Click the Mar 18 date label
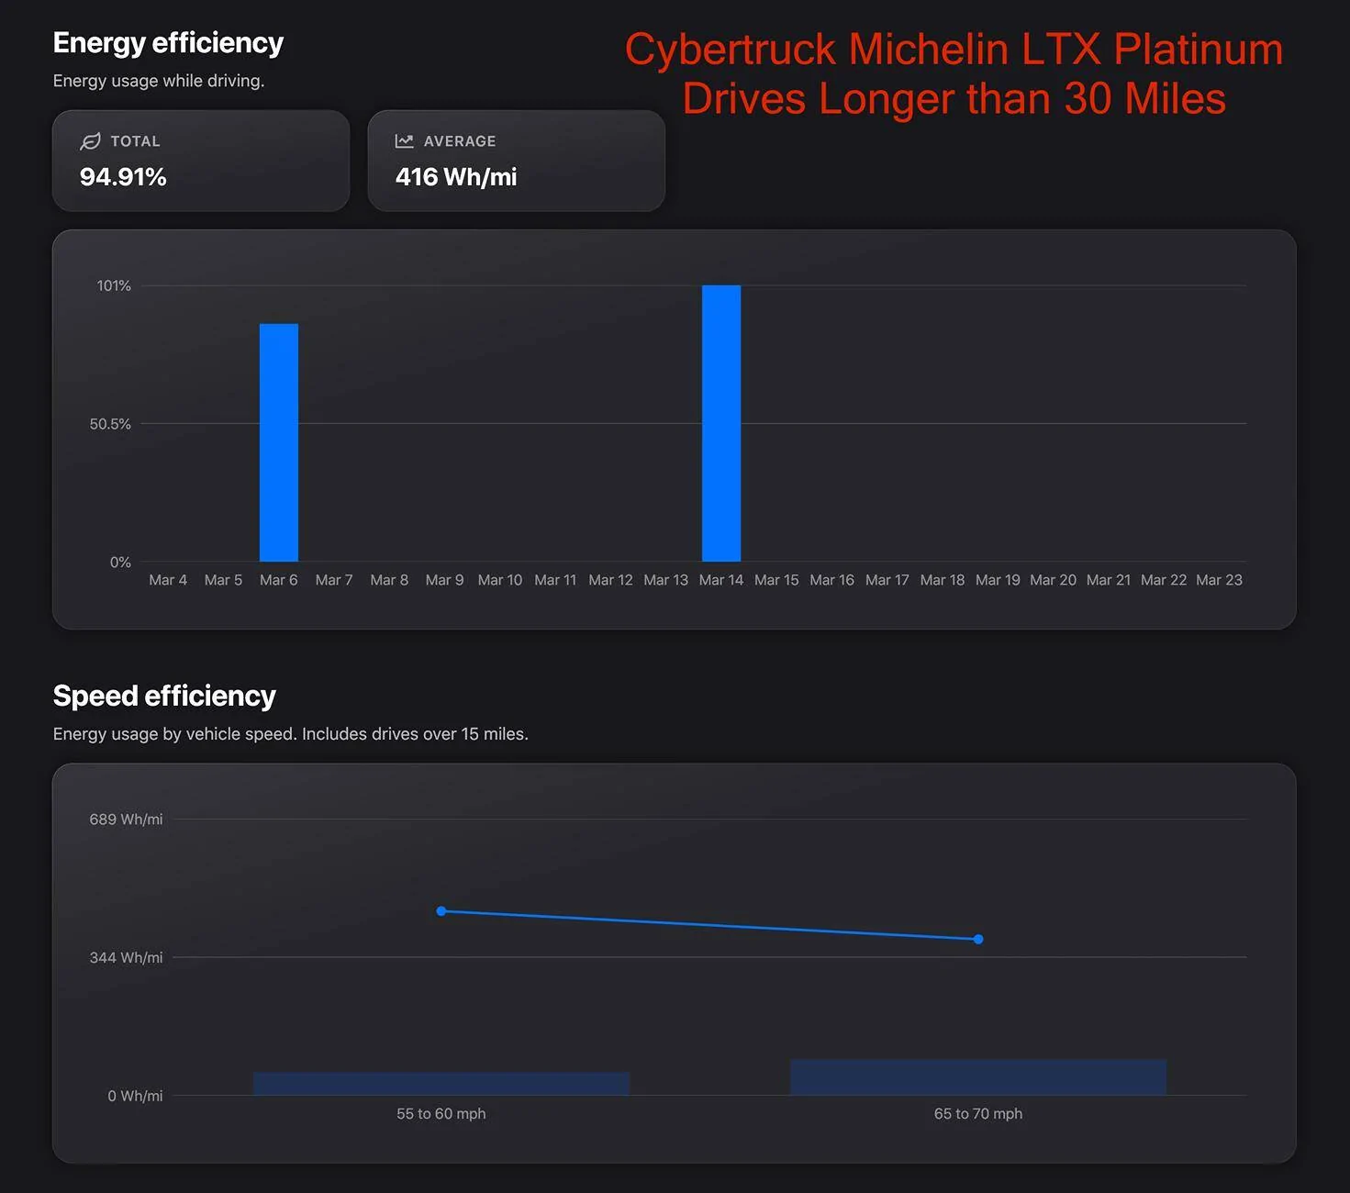 tap(943, 580)
